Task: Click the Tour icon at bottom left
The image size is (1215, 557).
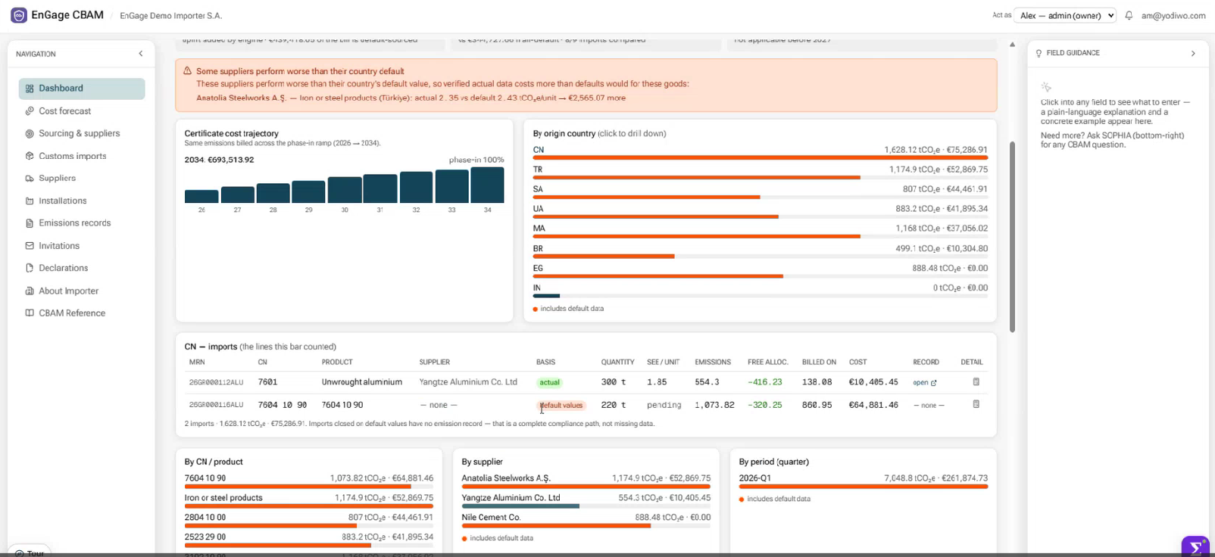Action: pos(20,553)
